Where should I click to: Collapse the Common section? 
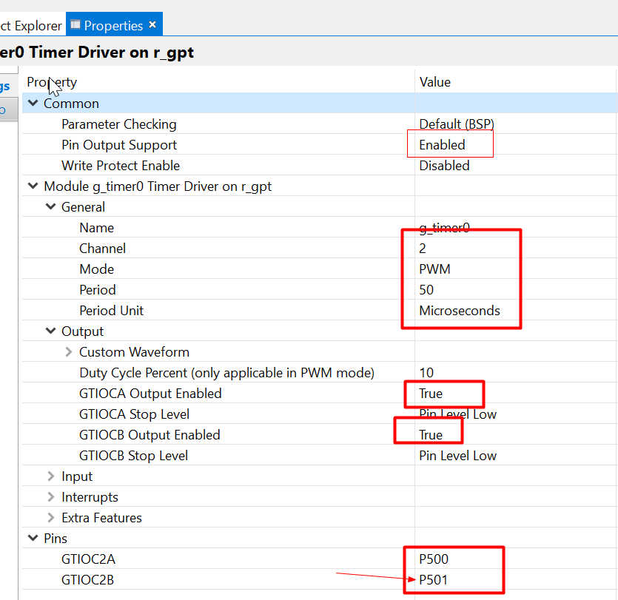[x=33, y=104]
